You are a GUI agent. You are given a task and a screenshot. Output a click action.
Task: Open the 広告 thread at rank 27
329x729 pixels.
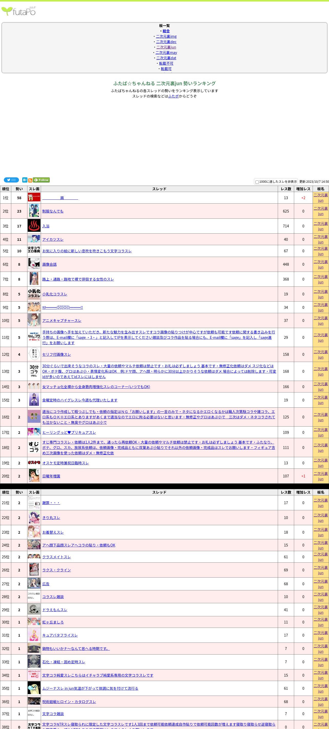[46, 584]
